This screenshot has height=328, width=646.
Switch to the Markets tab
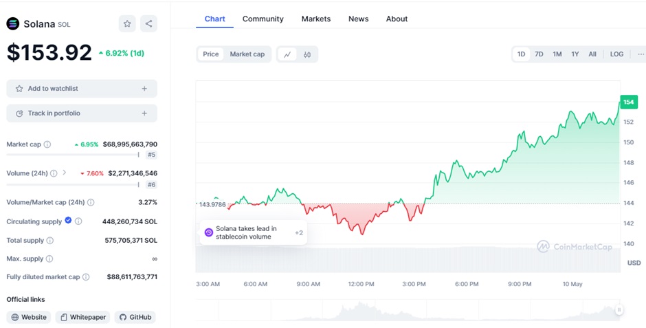315,19
